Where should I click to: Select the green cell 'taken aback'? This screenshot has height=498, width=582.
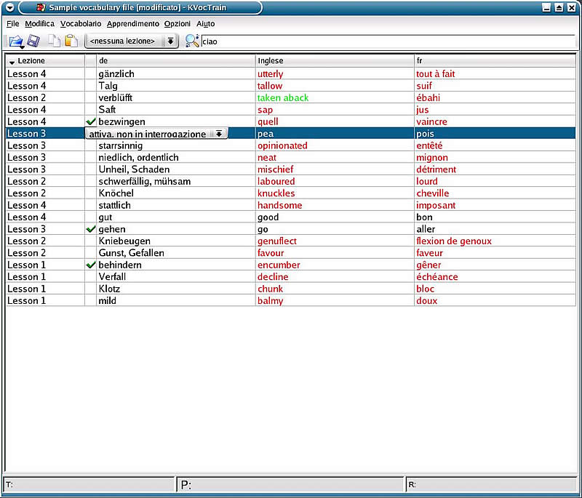pos(335,97)
